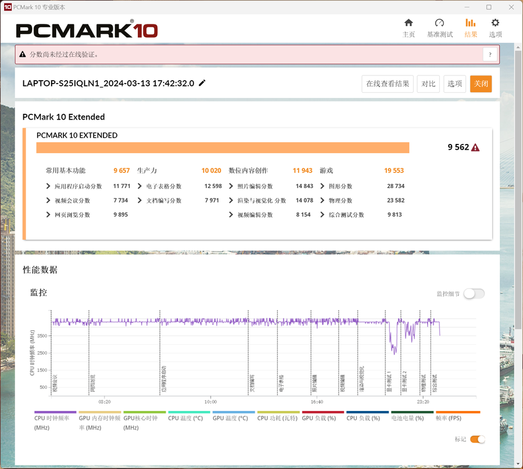Image resolution: width=523 pixels, height=469 pixels.
Task: Click the 主页 tab label
Action: (x=409, y=34)
